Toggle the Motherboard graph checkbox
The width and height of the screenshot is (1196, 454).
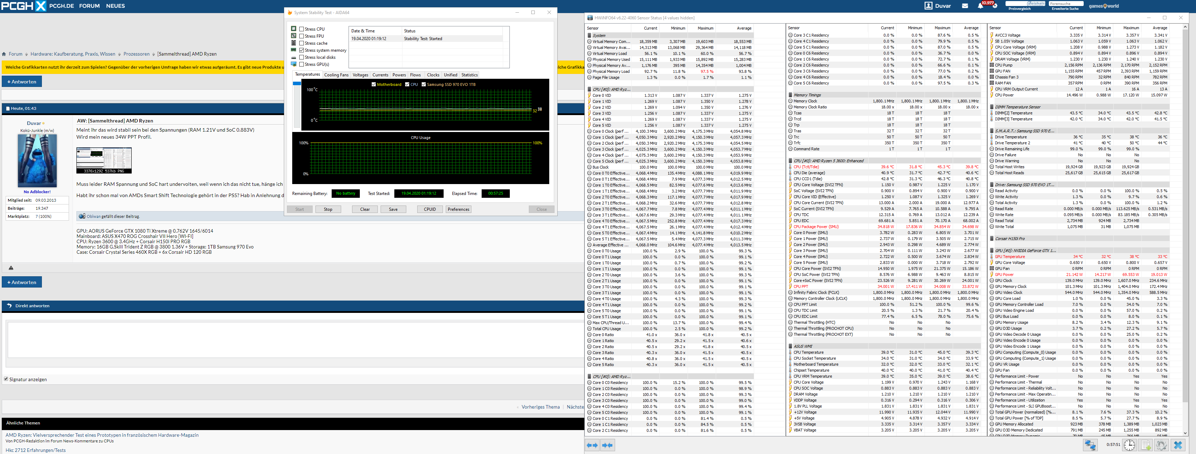click(374, 84)
